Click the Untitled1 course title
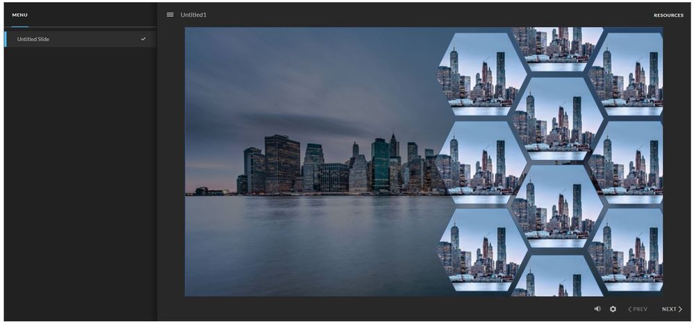The width and height of the screenshot is (694, 324). [193, 15]
